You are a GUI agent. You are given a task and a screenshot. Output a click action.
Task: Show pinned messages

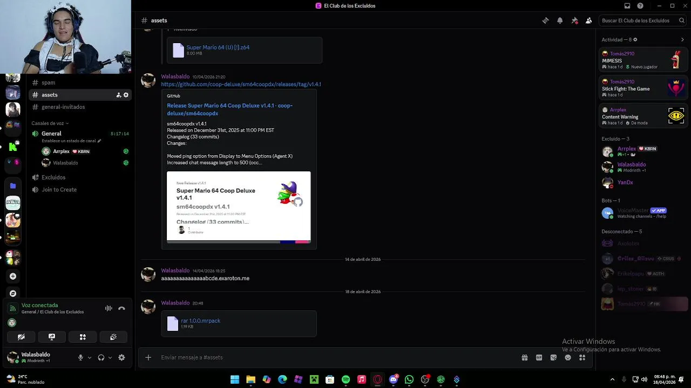[574, 20]
